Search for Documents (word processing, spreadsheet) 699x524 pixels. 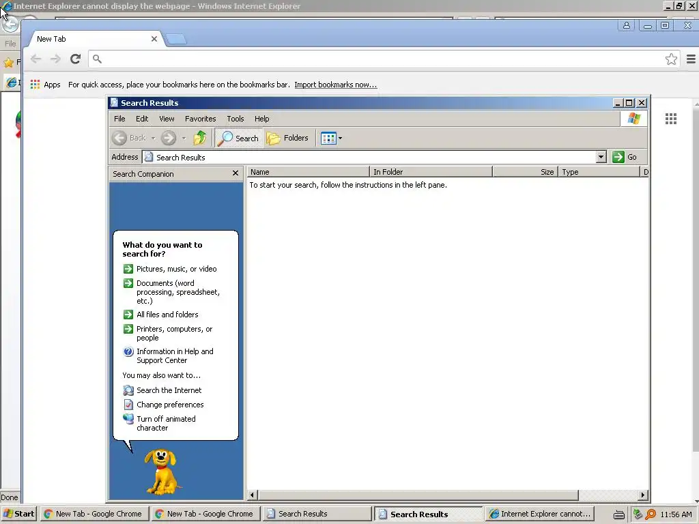coord(171,292)
